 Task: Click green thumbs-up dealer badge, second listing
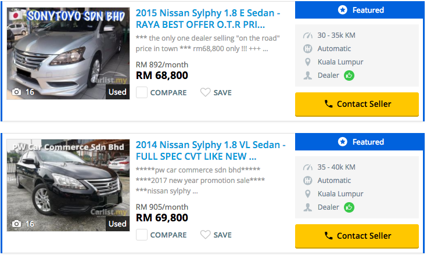click(x=349, y=207)
